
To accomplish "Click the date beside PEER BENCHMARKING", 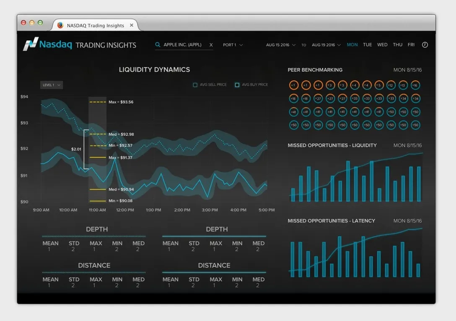I will point(407,70).
